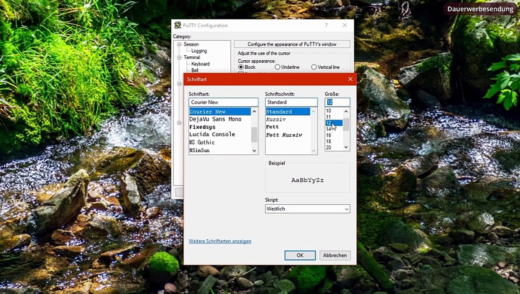Select DejaVu Sans Mono font
Viewport: 520px width, 294px height.
(x=220, y=119)
